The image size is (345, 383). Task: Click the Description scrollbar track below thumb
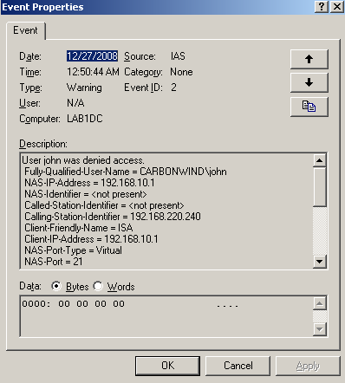pos(320,230)
